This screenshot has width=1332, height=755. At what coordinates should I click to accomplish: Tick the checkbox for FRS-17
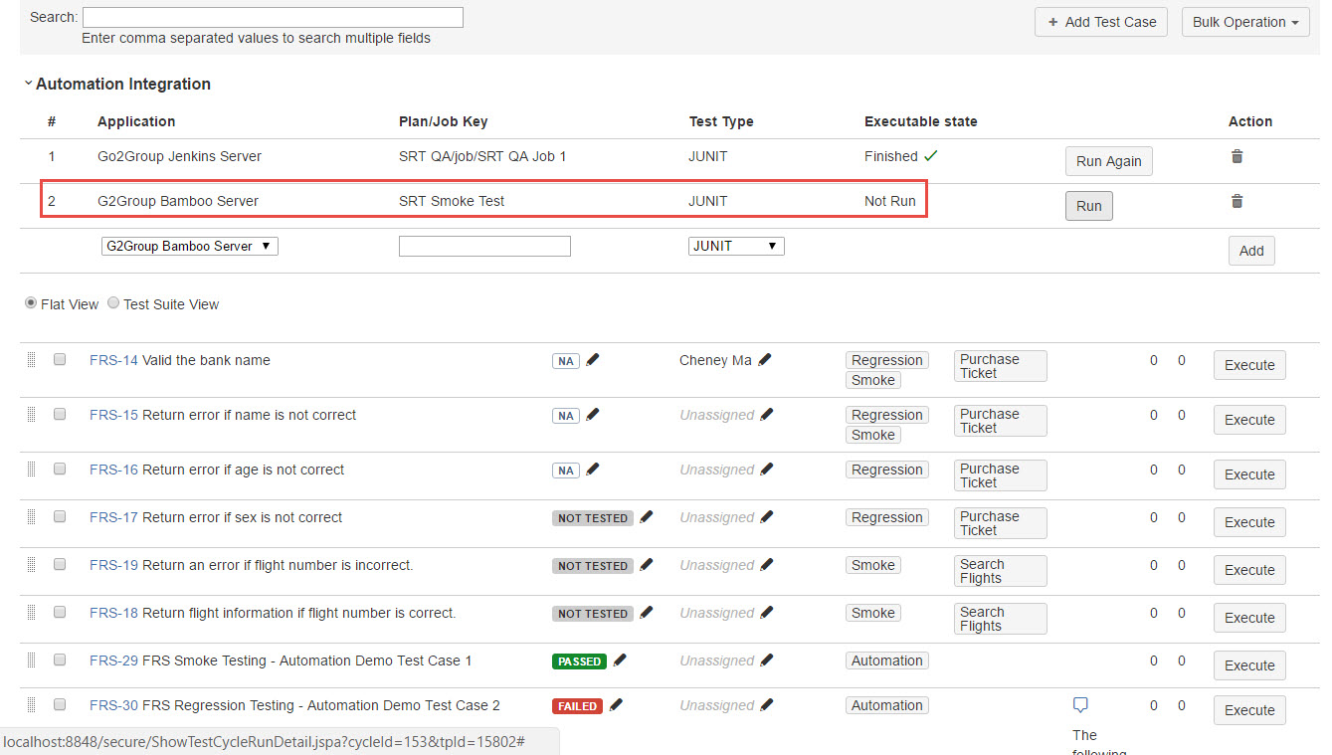[x=60, y=516]
